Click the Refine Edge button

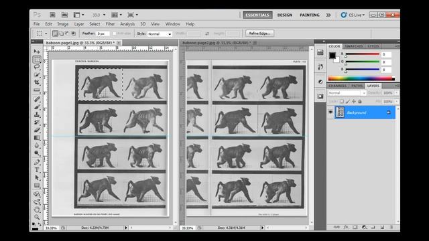pos(259,33)
